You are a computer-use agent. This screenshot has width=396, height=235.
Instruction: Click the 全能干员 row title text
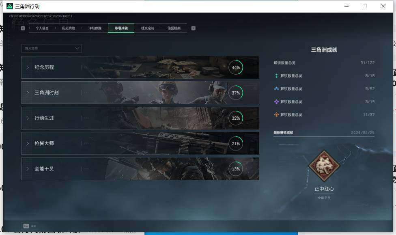click(44, 168)
